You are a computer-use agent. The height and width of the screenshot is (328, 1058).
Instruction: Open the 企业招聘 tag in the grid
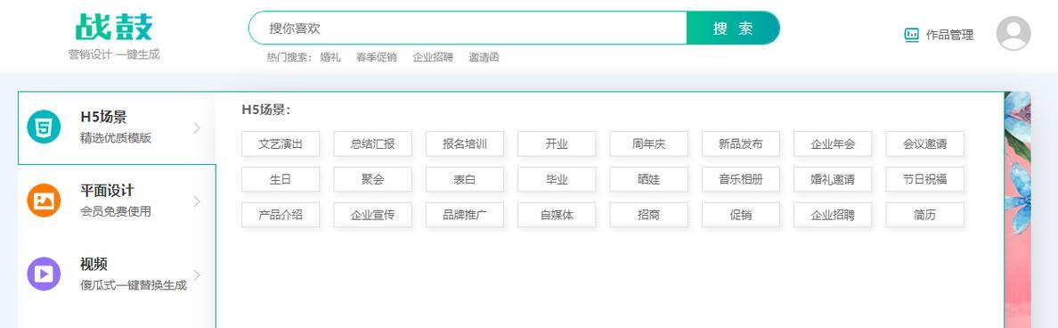[x=833, y=216]
